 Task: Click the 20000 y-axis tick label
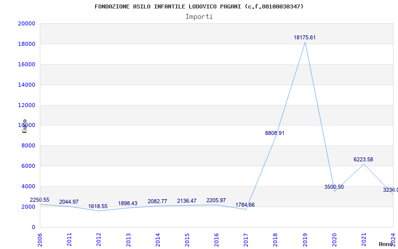pyautogui.click(x=26, y=23)
